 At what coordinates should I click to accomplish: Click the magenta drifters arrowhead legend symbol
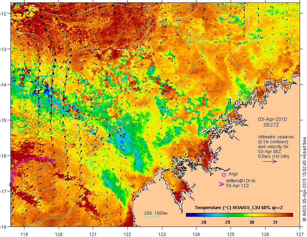click(x=221, y=184)
